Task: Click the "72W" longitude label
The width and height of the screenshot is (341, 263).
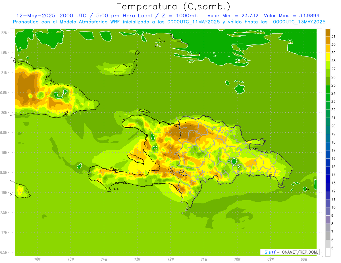Action: point(170,259)
